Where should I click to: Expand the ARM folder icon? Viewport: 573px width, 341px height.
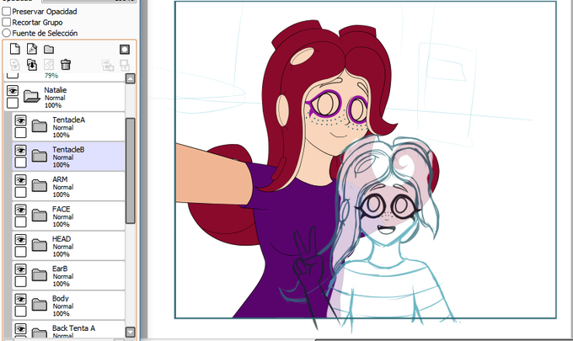[39, 186]
